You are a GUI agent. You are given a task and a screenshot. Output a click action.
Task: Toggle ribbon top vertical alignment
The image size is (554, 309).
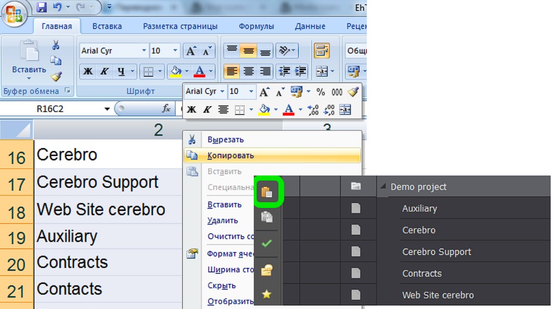[232, 50]
